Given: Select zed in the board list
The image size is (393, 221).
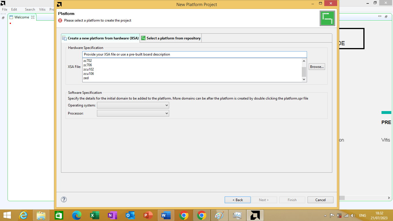Looking at the screenshot, I should click(86, 78).
